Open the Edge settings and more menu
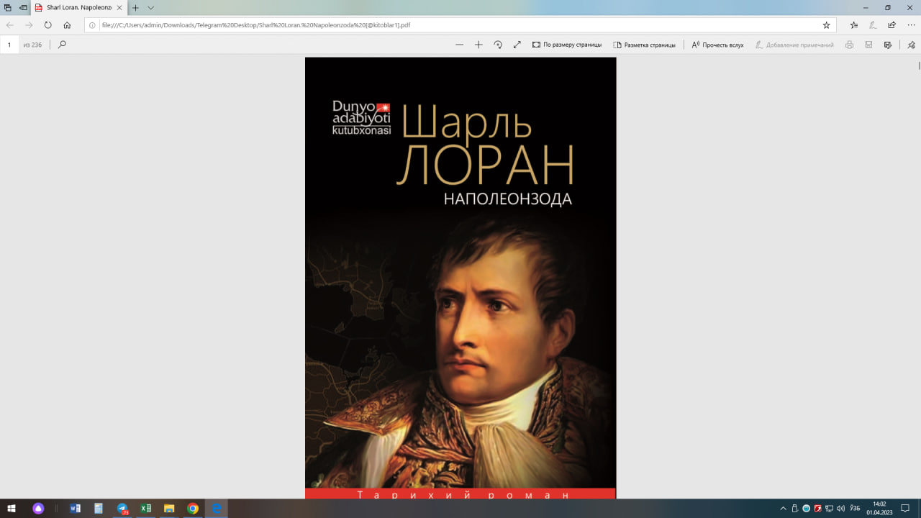 point(910,25)
